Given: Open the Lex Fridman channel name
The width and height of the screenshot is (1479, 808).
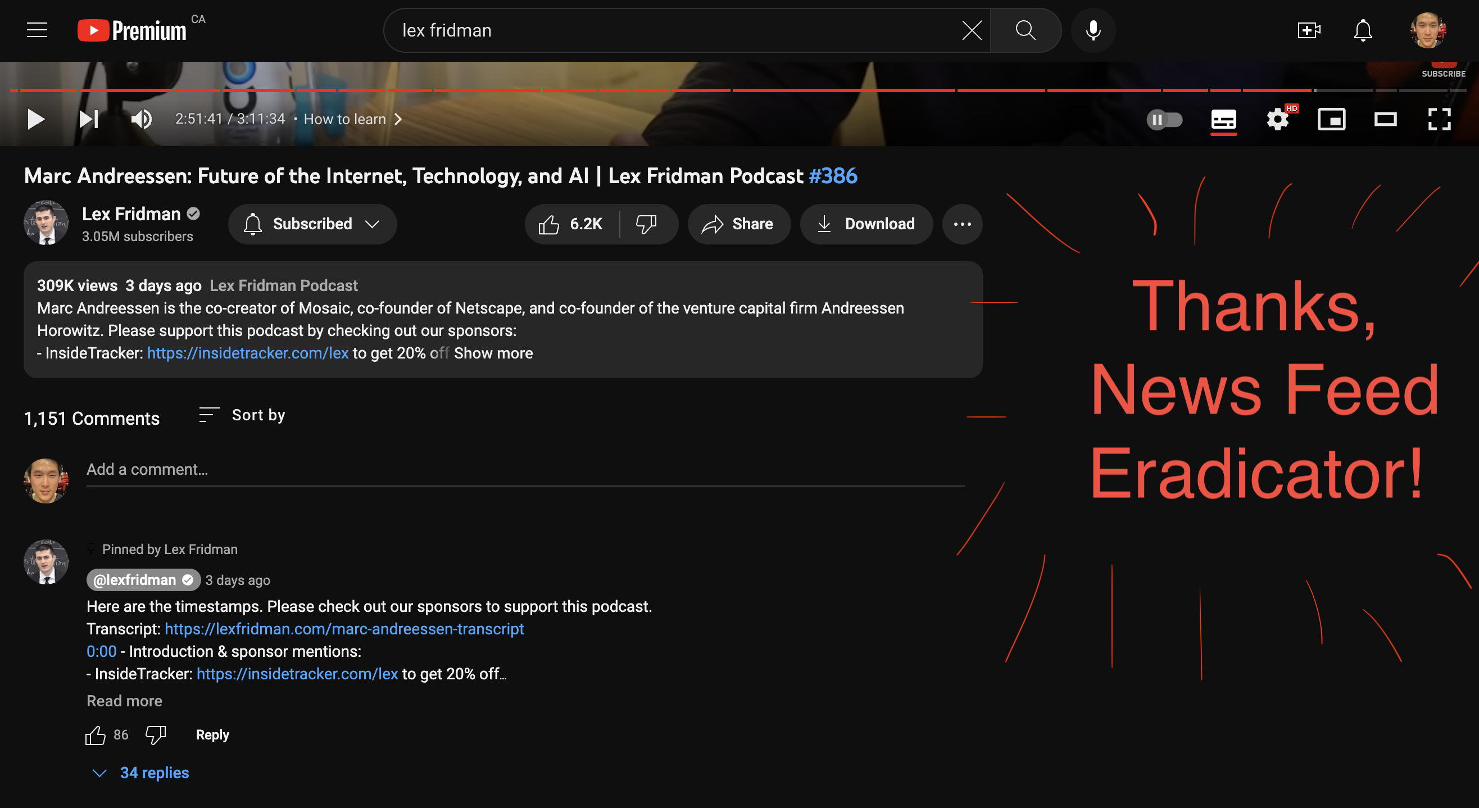Looking at the screenshot, I should (131, 214).
